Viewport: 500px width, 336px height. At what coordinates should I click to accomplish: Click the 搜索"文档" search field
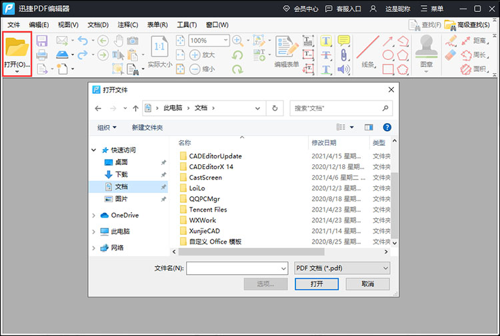click(x=341, y=108)
